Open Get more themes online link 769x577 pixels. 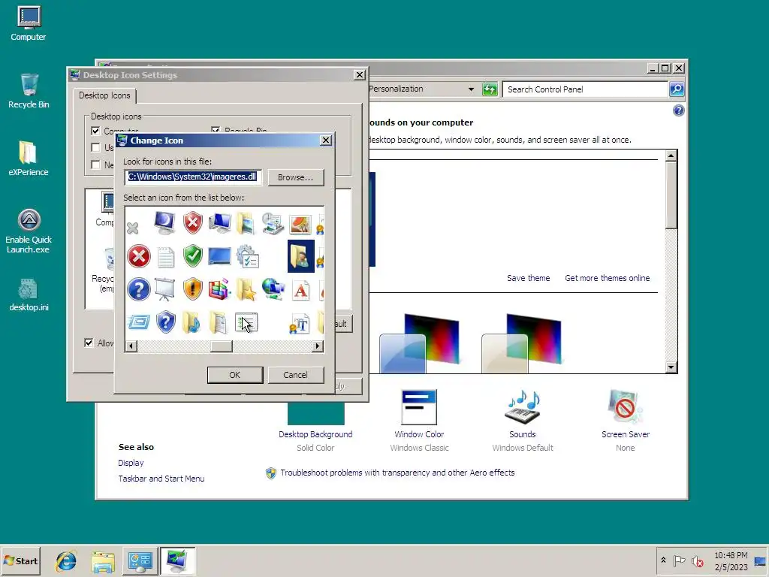(x=607, y=278)
